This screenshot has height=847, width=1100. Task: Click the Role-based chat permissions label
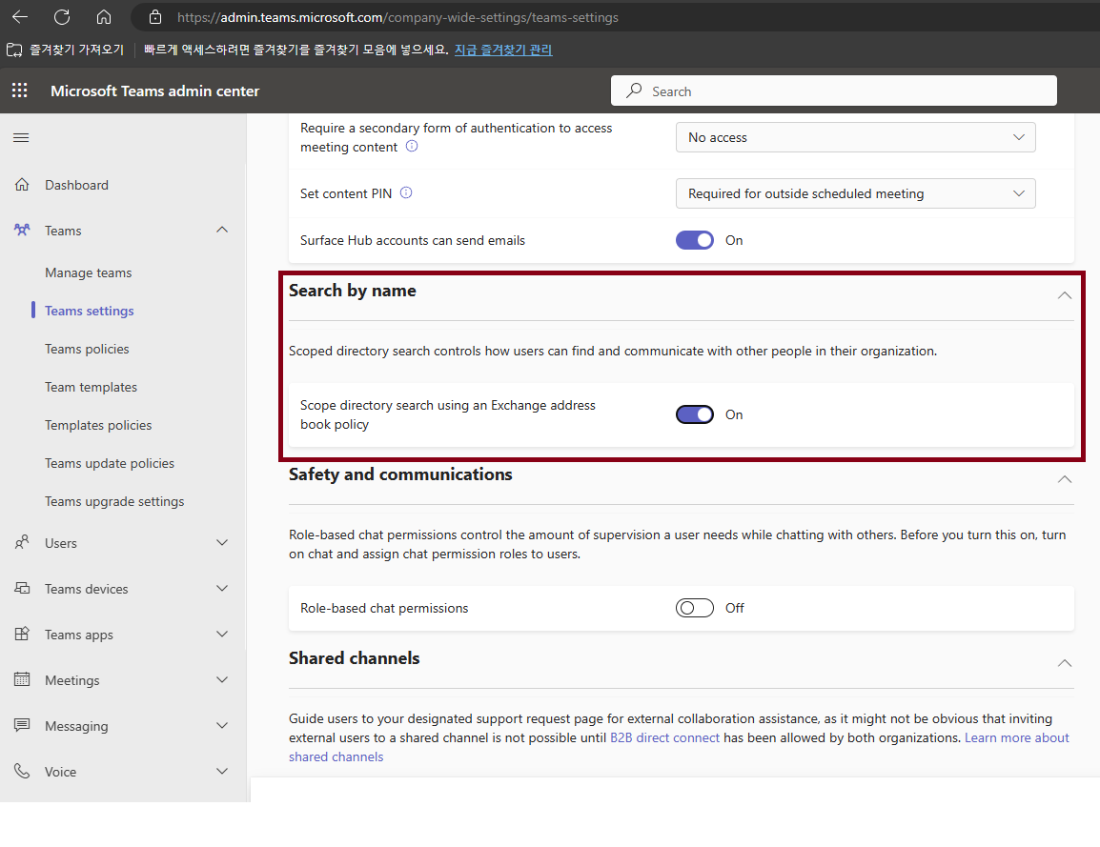coord(384,608)
